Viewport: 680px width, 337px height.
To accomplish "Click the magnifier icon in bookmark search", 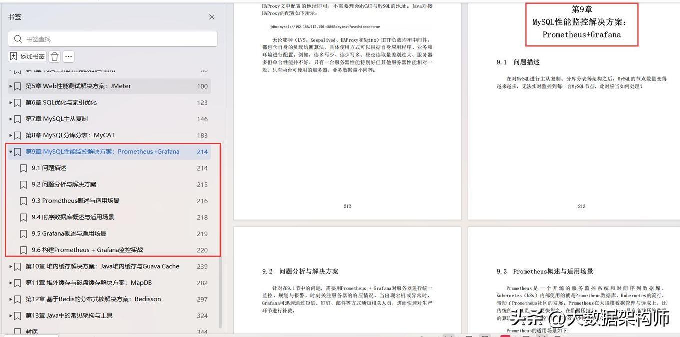I will pos(18,39).
